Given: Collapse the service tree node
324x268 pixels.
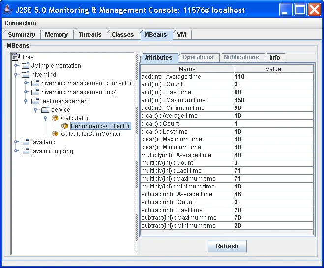Looking at the screenshot, I should 35,110.
